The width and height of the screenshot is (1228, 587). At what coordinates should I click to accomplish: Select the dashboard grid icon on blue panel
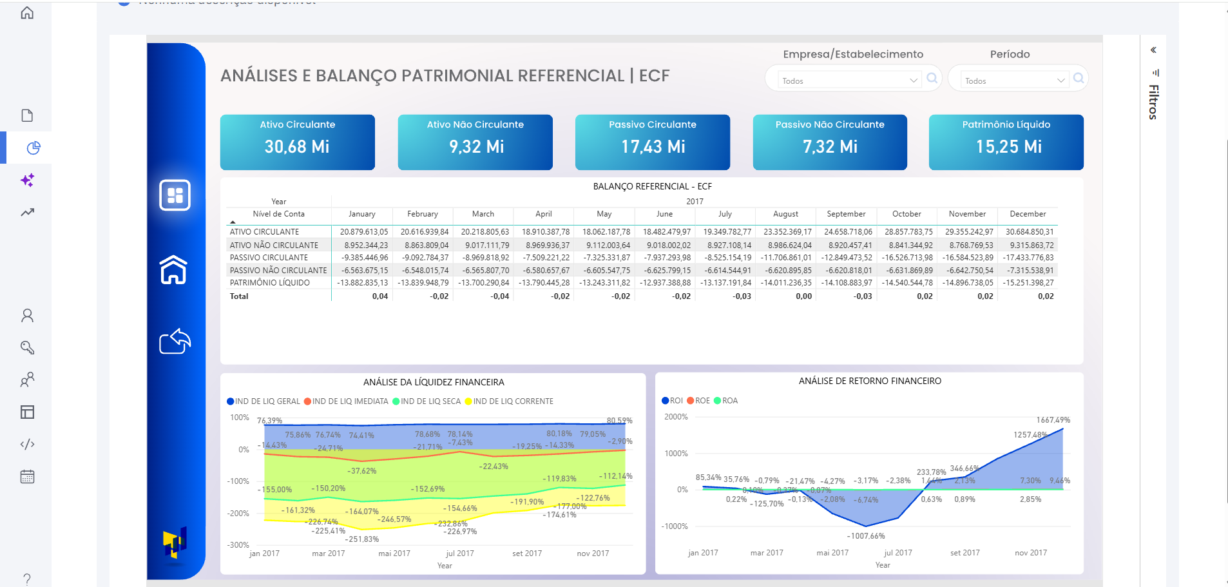tap(176, 195)
